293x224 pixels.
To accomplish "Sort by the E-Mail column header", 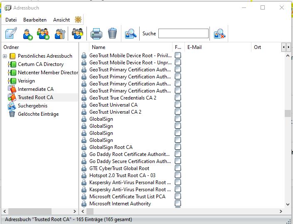I will pyautogui.click(x=218, y=47).
